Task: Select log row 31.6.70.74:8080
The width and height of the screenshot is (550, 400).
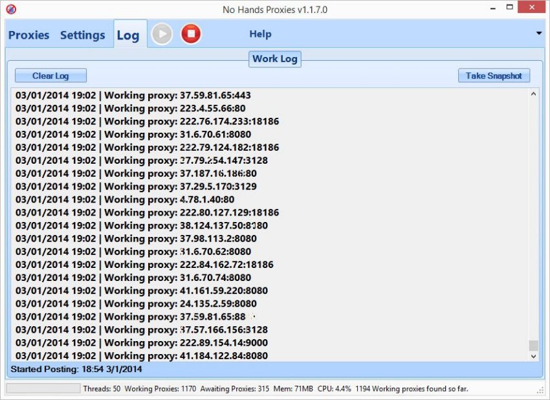Action: pyautogui.click(x=133, y=278)
